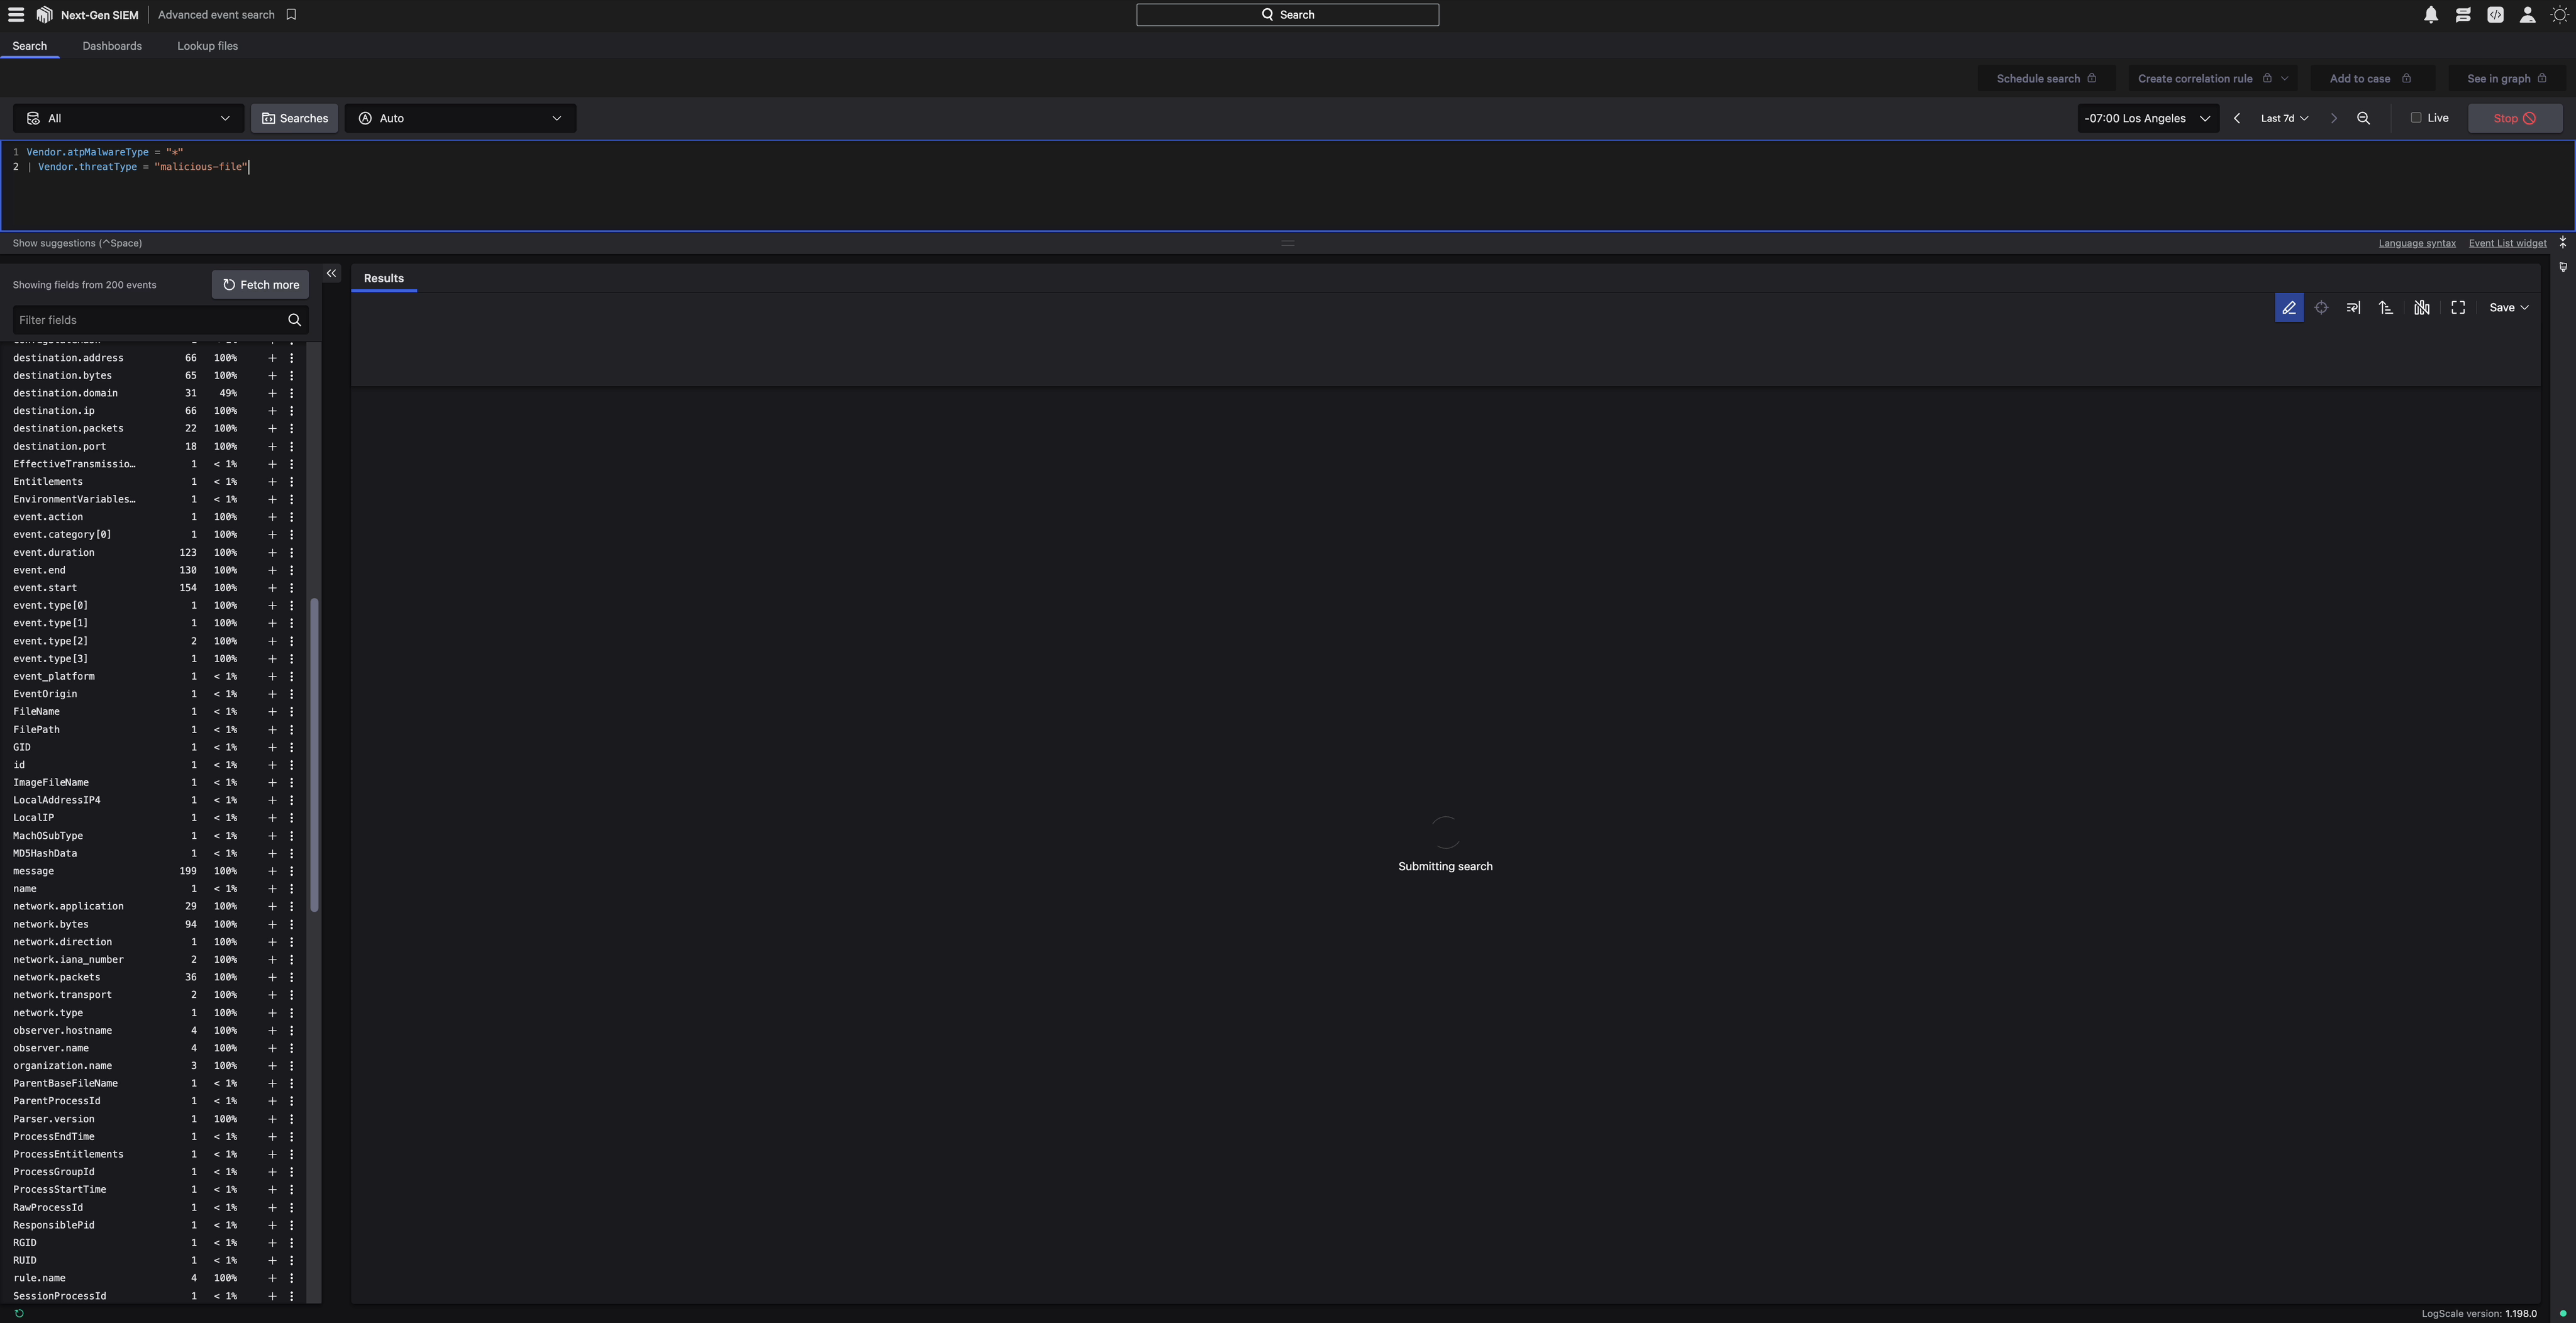The image size is (2576, 1323).
Task: Stop the running search
Action: point(2514,117)
